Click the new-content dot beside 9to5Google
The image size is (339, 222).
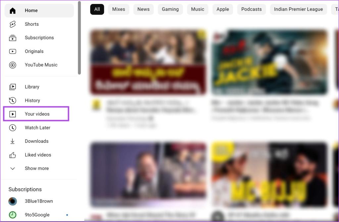click(x=67, y=215)
